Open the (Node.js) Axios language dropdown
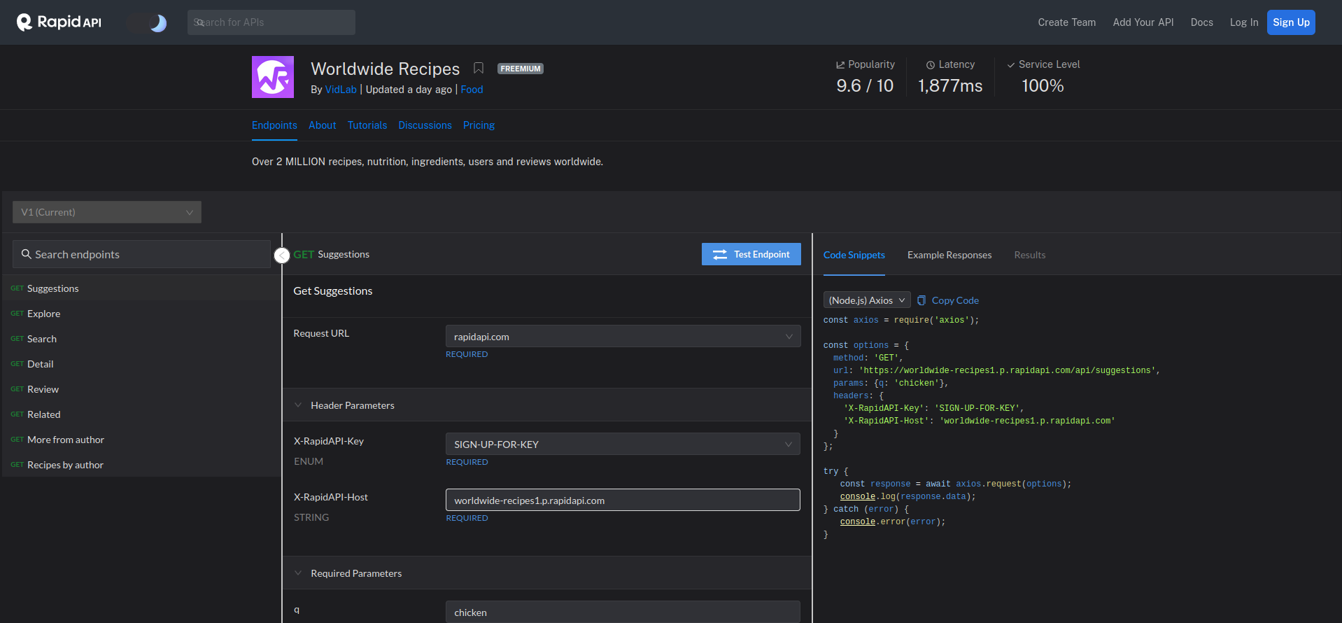The image size is (1342, 623). click(x=867, y=300)
